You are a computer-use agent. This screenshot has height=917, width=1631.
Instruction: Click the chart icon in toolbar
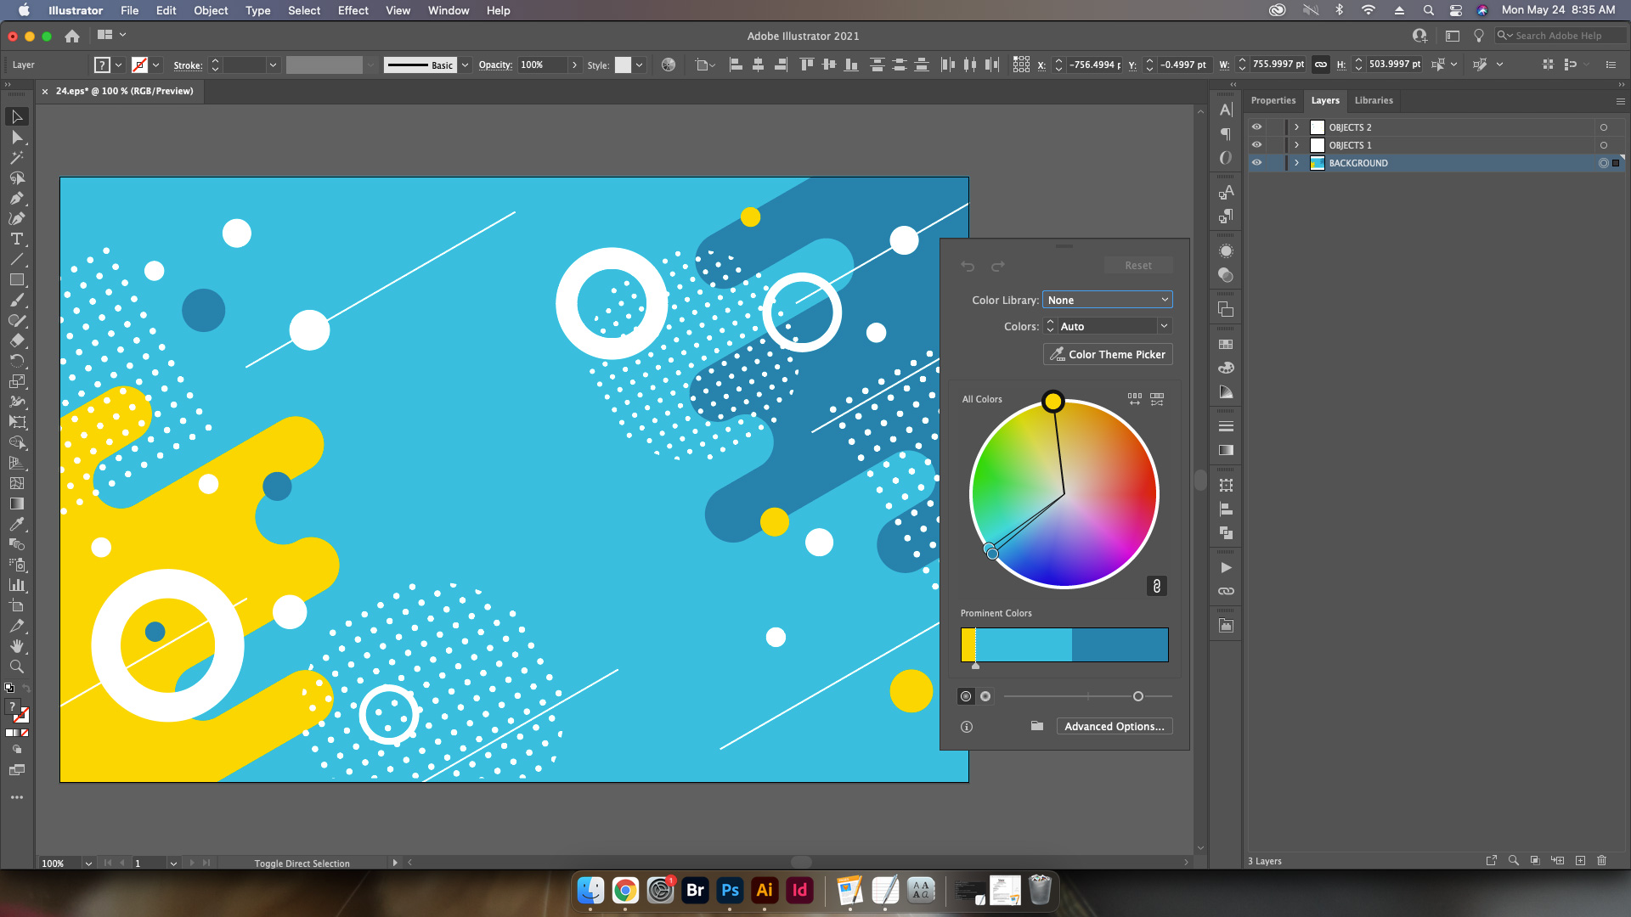coord(15,584)
